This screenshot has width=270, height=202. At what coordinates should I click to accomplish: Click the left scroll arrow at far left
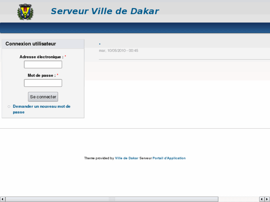coord(2,199)
